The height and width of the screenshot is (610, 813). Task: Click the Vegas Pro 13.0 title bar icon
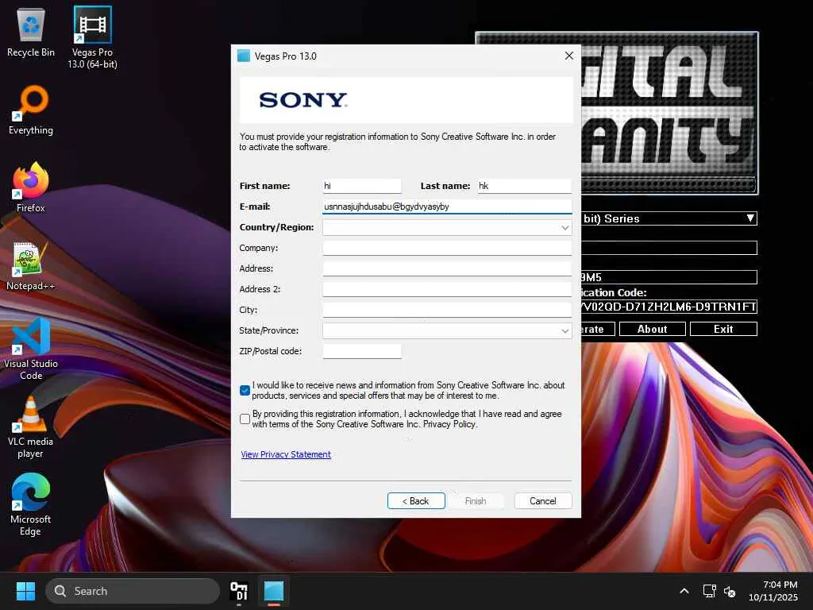click(x=244, y=56)
